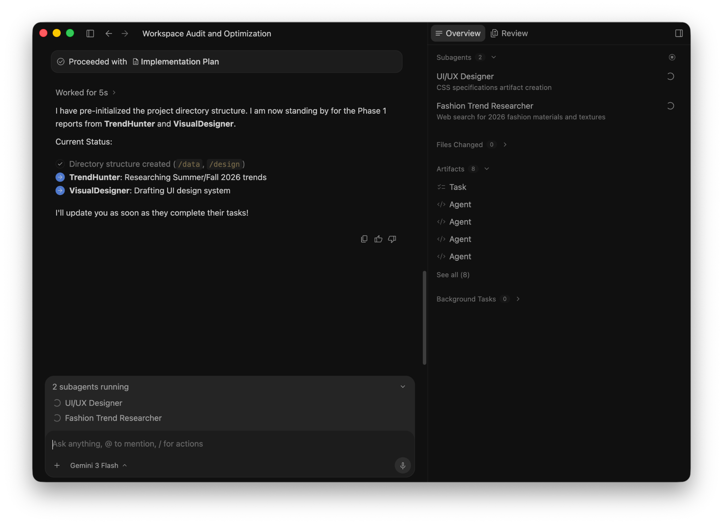Collapse the 2 subagents running panel
The width and height of the screenshot is (723, 525).
(x=403, y=387)
